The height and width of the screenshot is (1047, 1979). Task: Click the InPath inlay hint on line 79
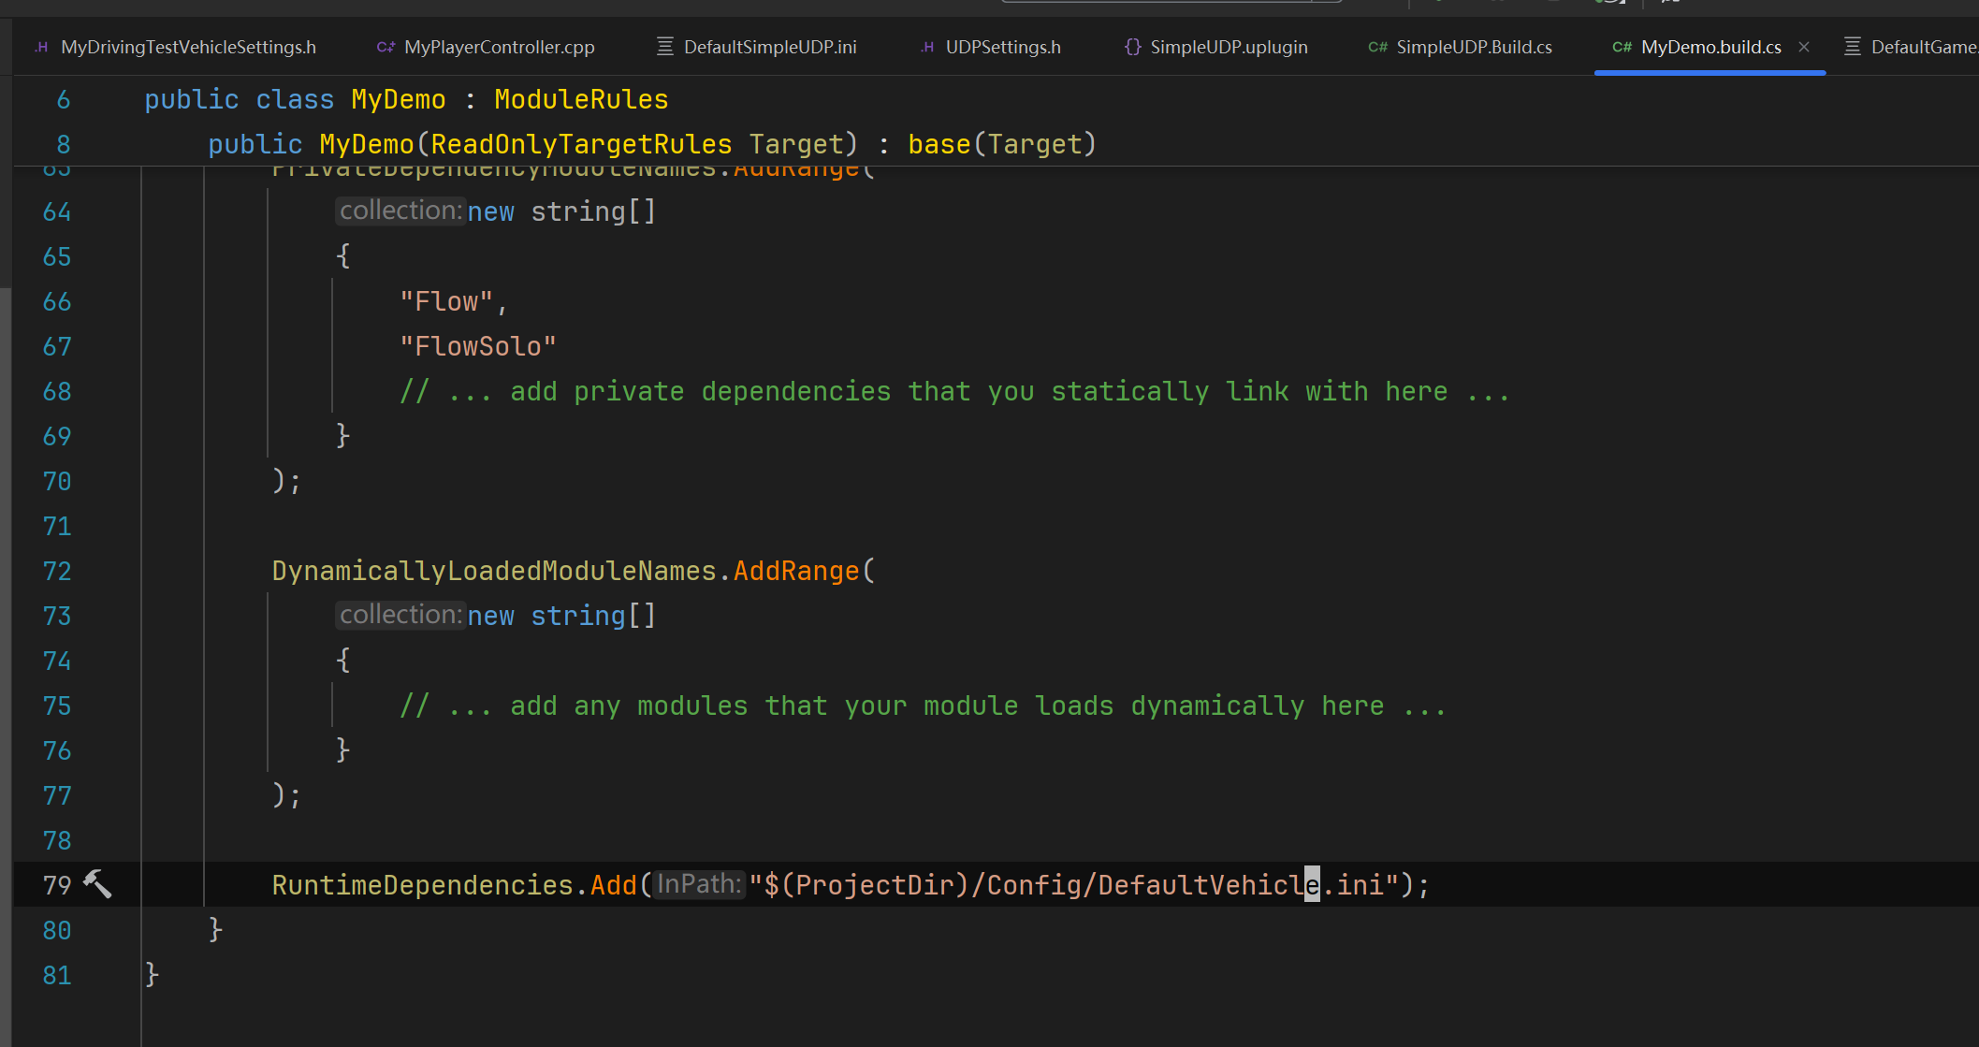698,884
